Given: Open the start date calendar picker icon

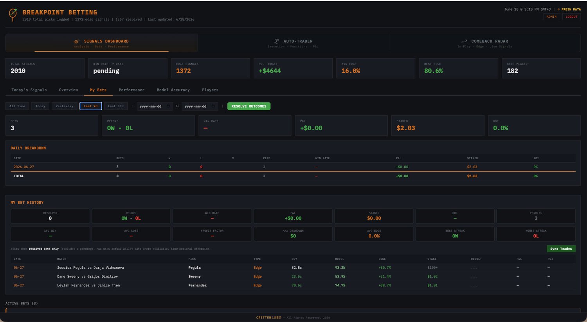Looking at the screenshot, I should [168, 106].
